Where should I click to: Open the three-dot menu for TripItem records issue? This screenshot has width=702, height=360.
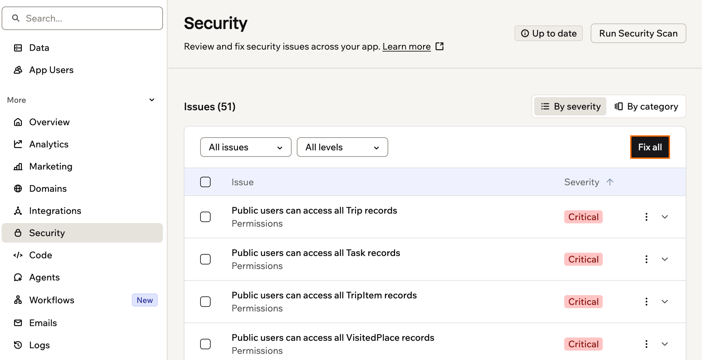point(646,302)
